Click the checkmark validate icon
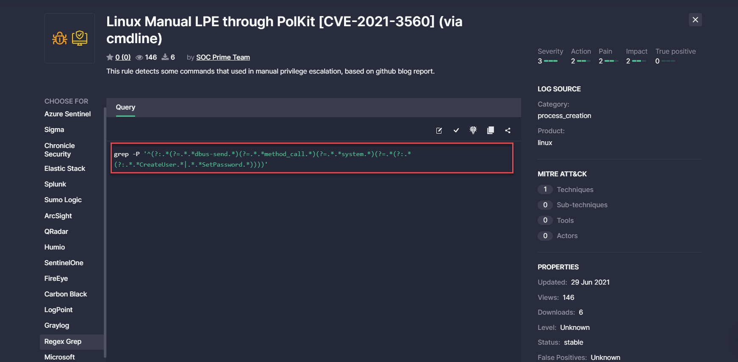 point(456,131)
